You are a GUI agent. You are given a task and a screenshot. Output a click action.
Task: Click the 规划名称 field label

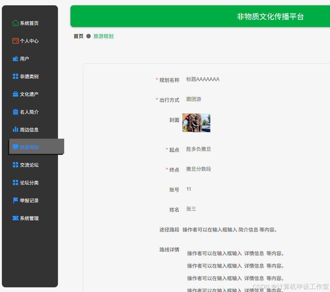pyautogui.click(x=169, y=80)
